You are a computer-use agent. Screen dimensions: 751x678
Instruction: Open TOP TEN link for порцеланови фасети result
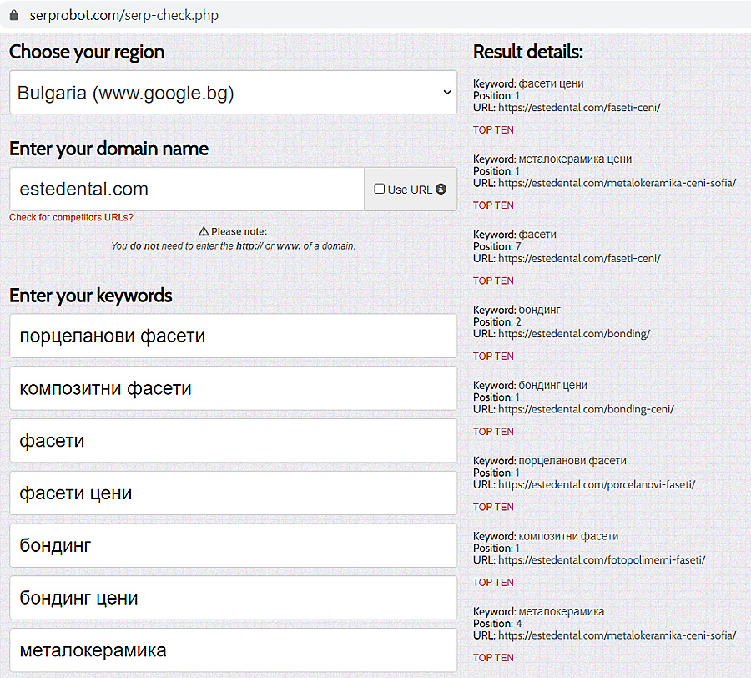(493, 507)
